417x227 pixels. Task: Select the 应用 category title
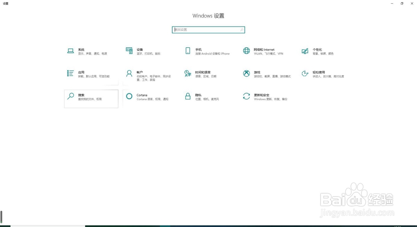tap(81, 72)
